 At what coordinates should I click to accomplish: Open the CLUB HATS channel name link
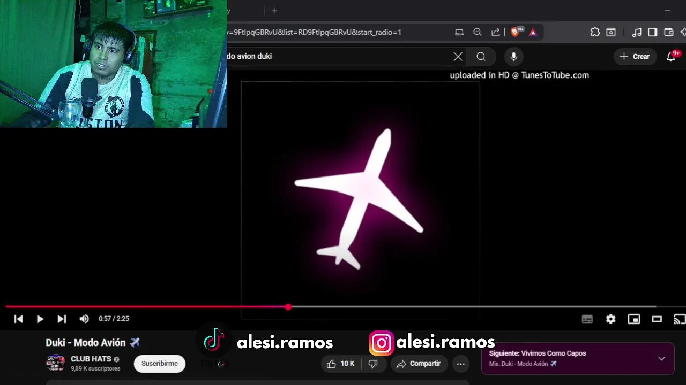[91, 359]
